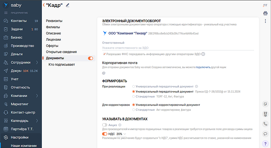Click the info icon next to ФНС permission

point(203,54)
